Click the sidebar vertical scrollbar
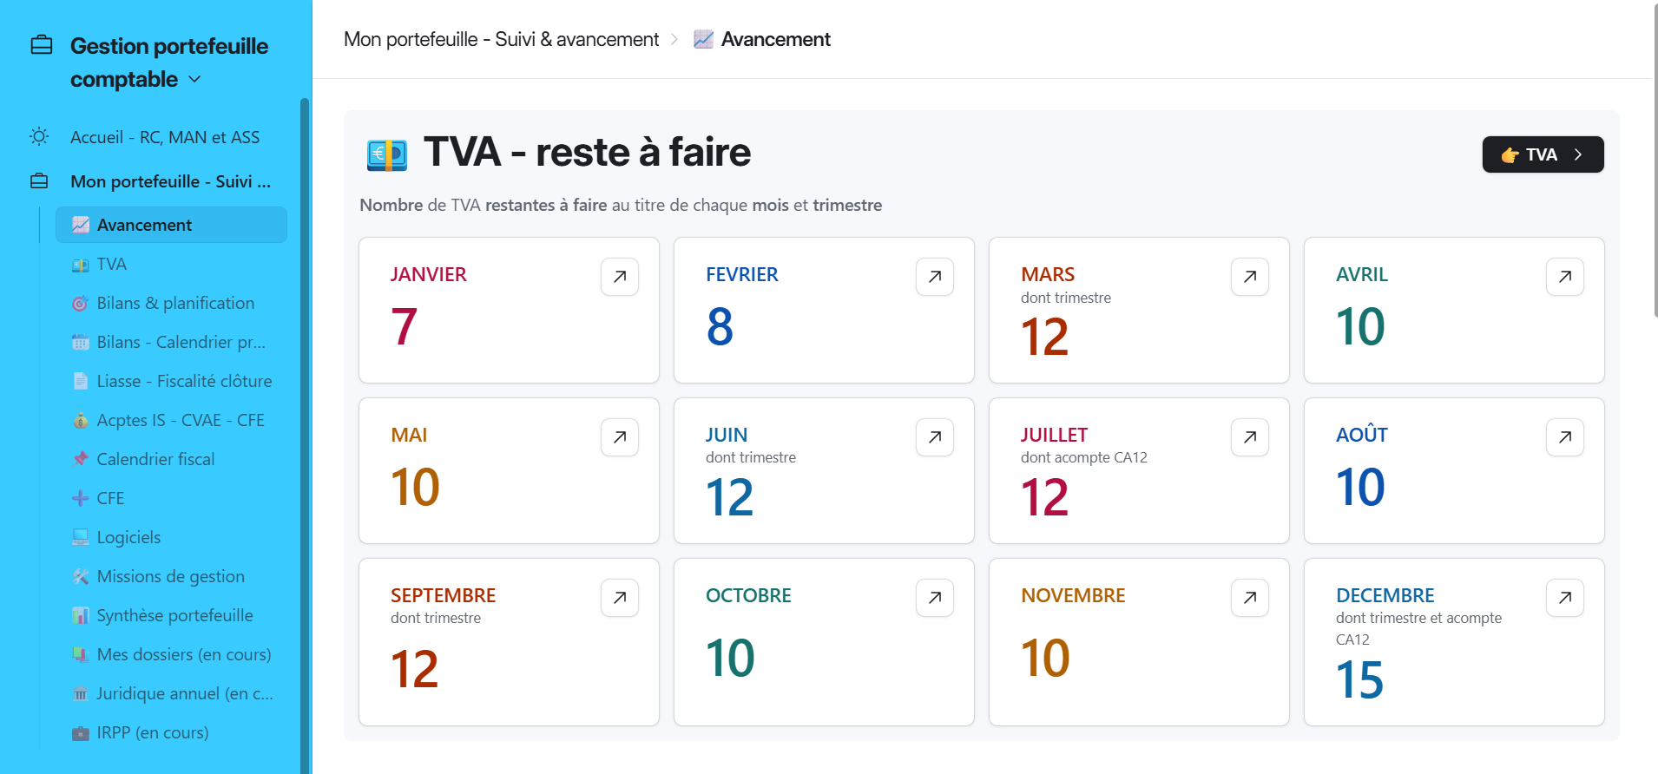The height and width of the screenshot is (774, 1658). click(x=305, y=434)
